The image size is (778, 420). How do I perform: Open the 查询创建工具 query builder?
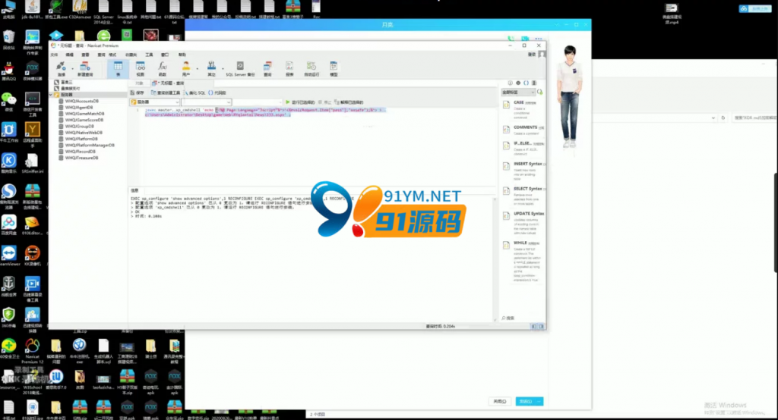click(x=166, y=92)
